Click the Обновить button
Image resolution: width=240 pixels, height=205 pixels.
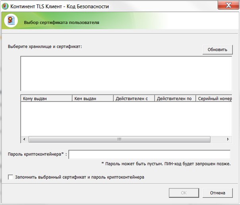point(217,50)
